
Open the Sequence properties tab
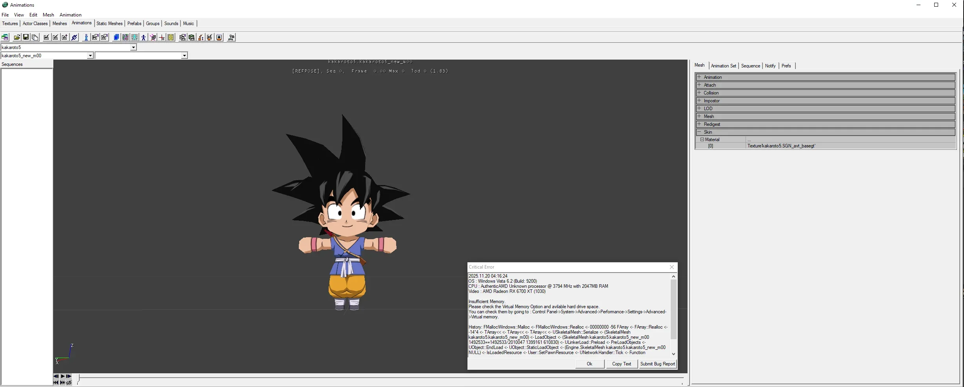[x=750, y=66]
